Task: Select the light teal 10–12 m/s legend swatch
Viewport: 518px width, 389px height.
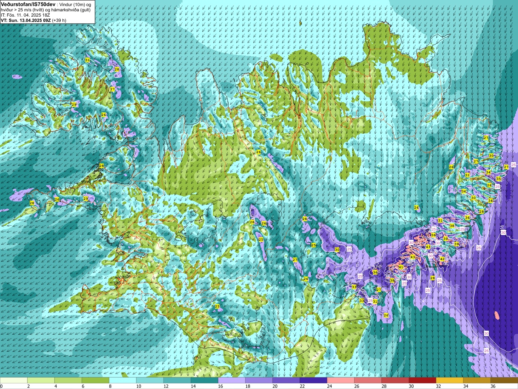Action: [150, 380]
